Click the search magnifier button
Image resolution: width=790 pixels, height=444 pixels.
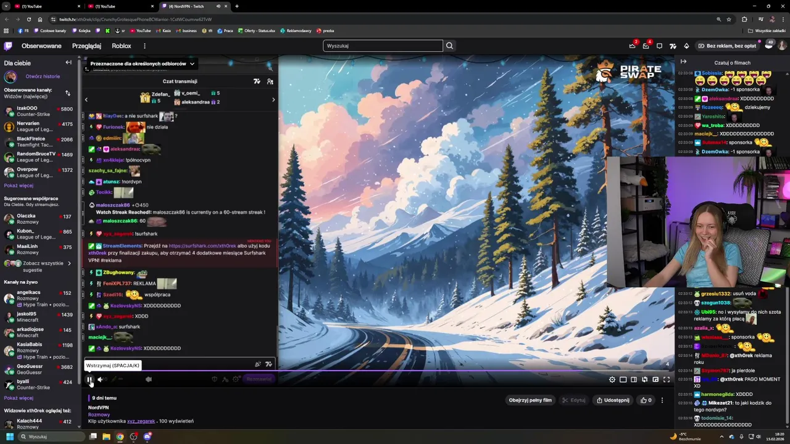pos(450,46)
